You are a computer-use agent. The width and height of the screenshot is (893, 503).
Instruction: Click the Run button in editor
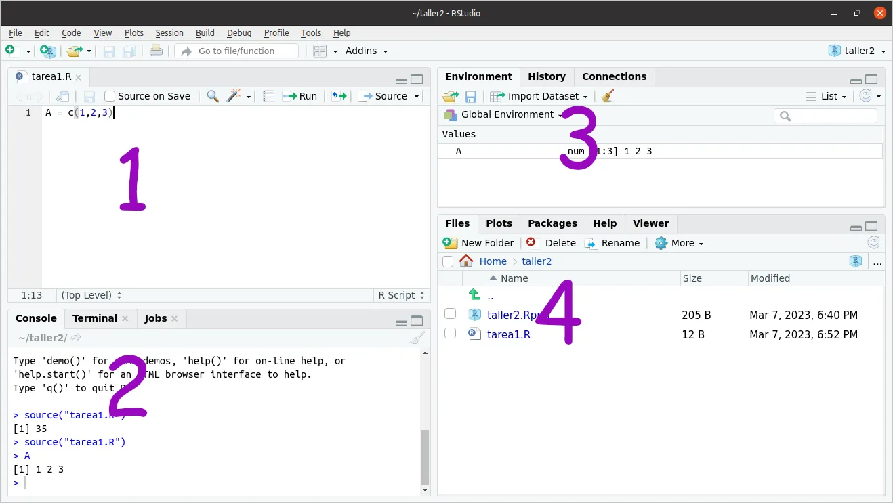tap(299, 96)
